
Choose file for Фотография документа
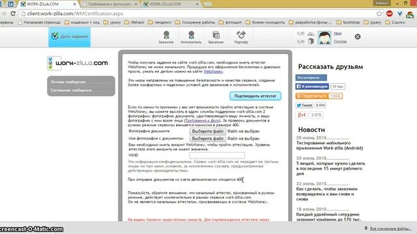pos(208,131)
